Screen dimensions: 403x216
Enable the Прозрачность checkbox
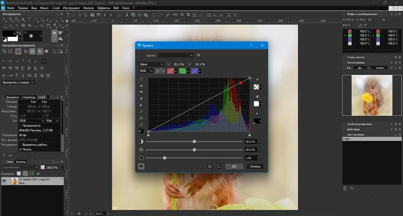(21, 126)
